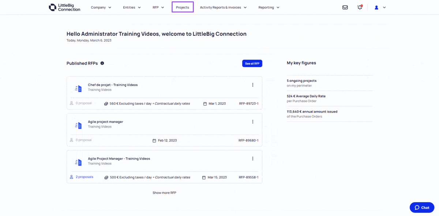This screenshot has width=439, height=216.
Task: Click the document icon of Chef de projet RFP
Action: (78, 88)
